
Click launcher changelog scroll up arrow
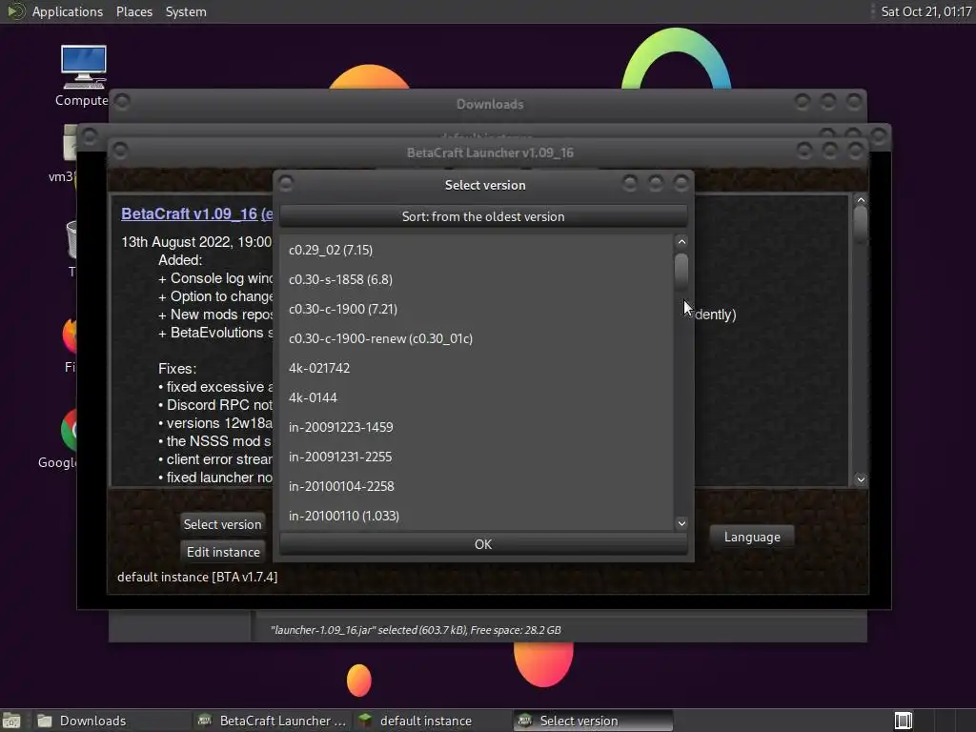click(x=861, y=200)
